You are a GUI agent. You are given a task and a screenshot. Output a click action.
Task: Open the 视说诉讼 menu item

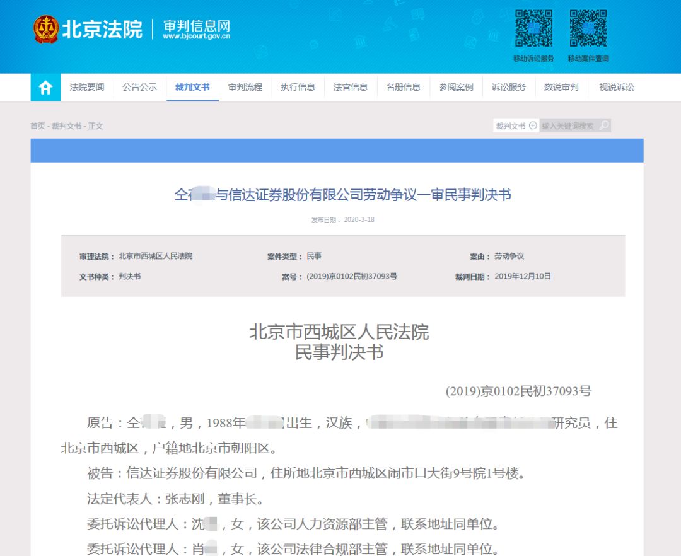tap(616, 88)
